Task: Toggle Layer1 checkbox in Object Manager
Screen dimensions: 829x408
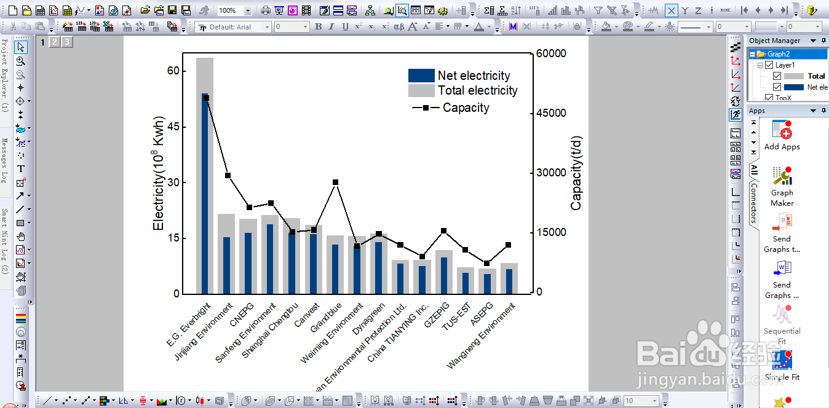Action: point(769,65)
